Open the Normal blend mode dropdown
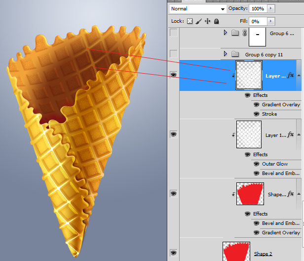Viewport: 304px width, 261px height. [196, 9]
